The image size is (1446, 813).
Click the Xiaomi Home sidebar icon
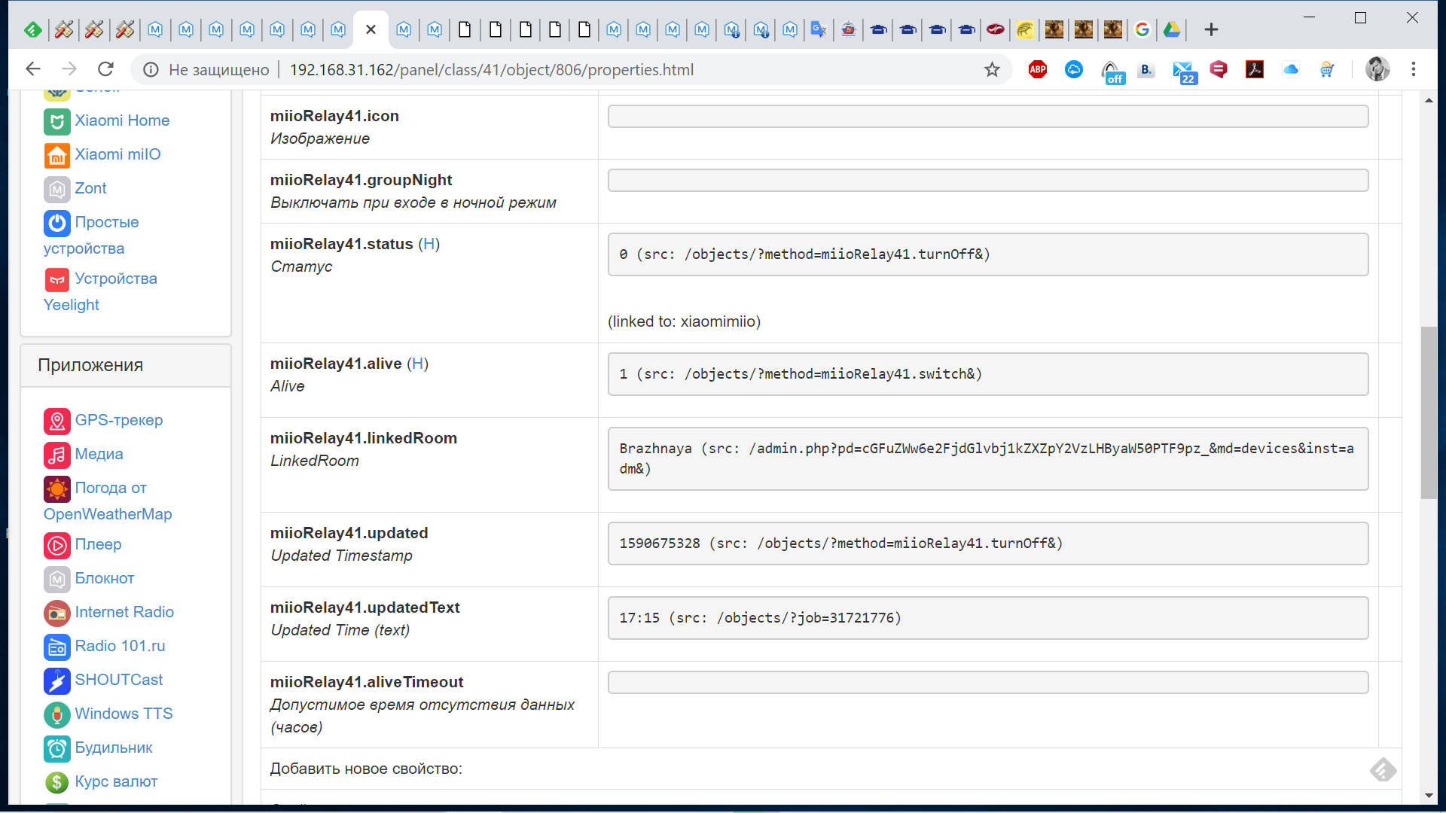click(56, 121)
